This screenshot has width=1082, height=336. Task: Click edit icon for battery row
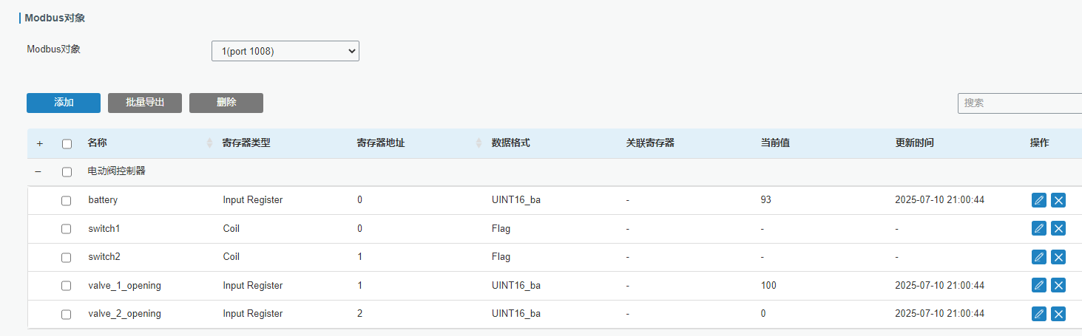pyautogui.click(x=1038, y=200)
